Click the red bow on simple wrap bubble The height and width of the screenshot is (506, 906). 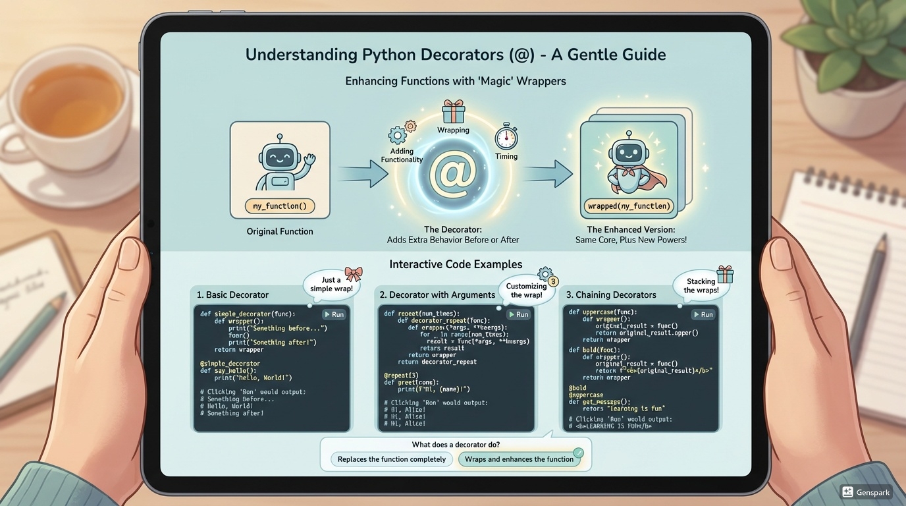tap(353, 273)
